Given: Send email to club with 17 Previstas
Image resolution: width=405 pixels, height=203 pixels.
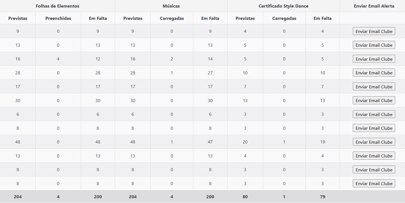Looking at the screenshot, I should tap(374, 87).
